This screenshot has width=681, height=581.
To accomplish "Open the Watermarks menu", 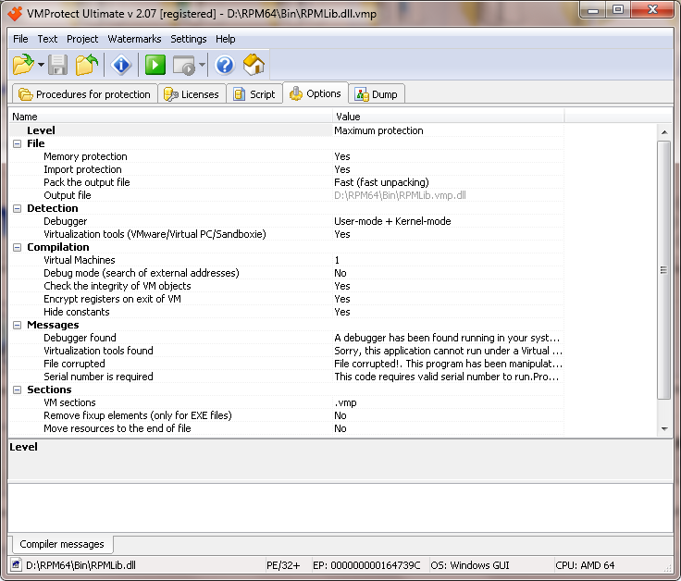I will point(134,39).
